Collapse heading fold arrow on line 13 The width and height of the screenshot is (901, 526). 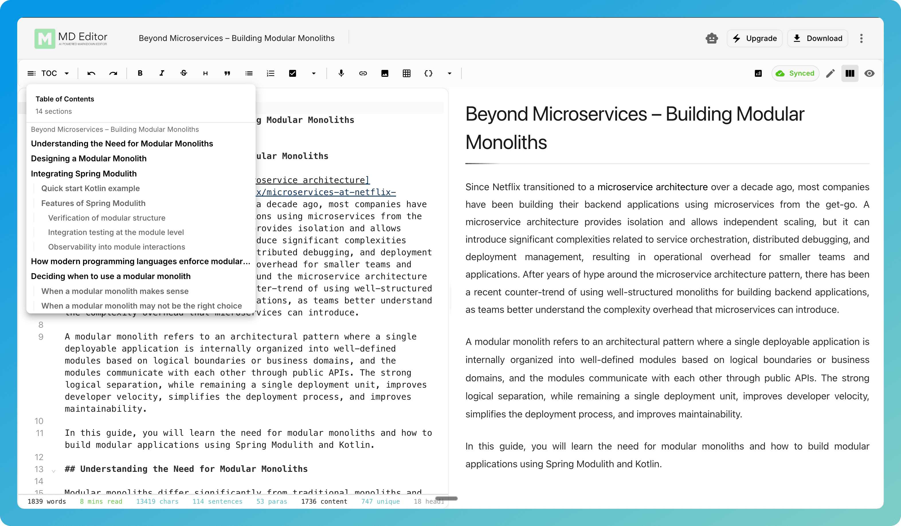tap(54, 471)
